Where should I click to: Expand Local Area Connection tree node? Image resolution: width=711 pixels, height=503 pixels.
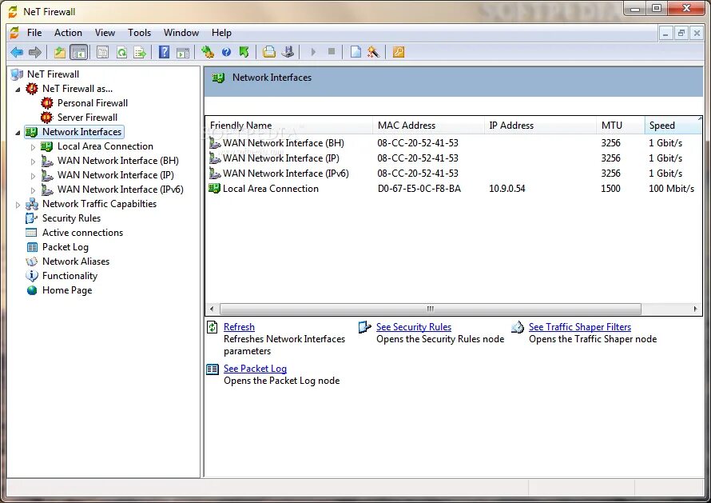point(33,147)
